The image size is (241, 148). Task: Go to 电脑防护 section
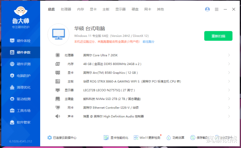pos(21,76)
